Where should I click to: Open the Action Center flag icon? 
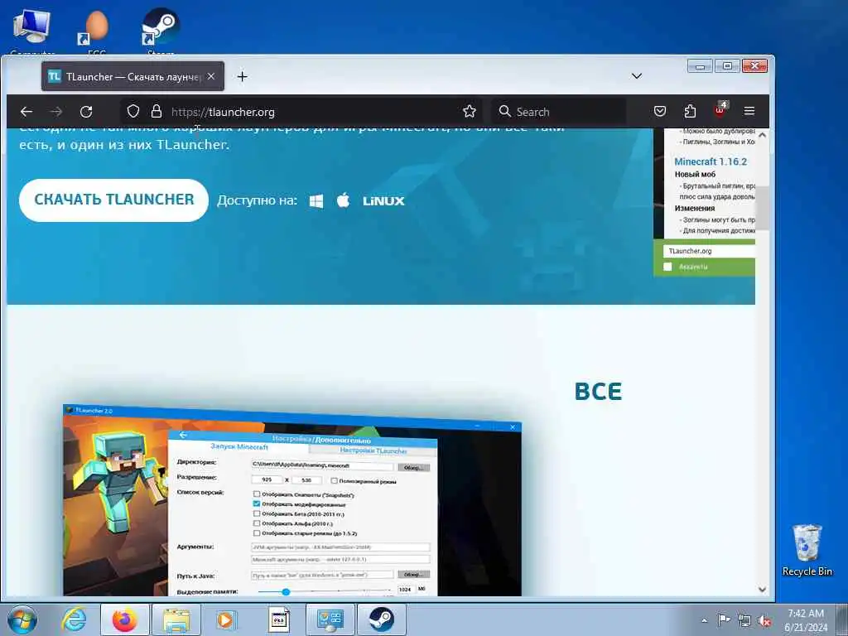tap(724, 620)
